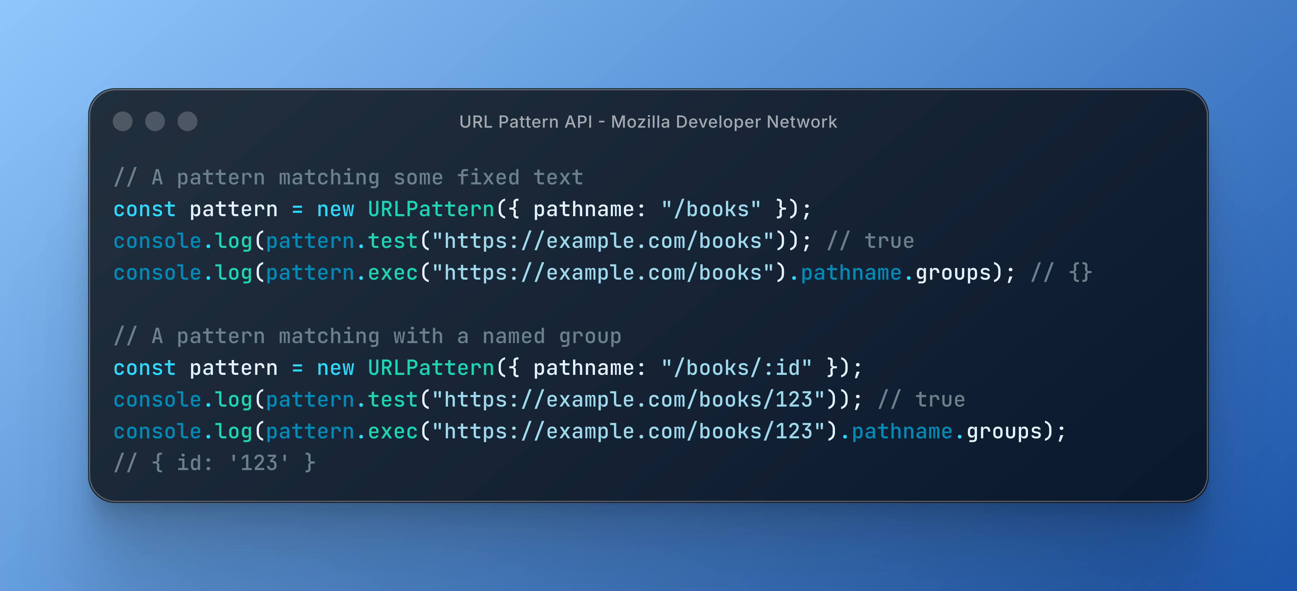Click 'test' method in first block
Screen dimensions: 1297x591
point(393,241)
